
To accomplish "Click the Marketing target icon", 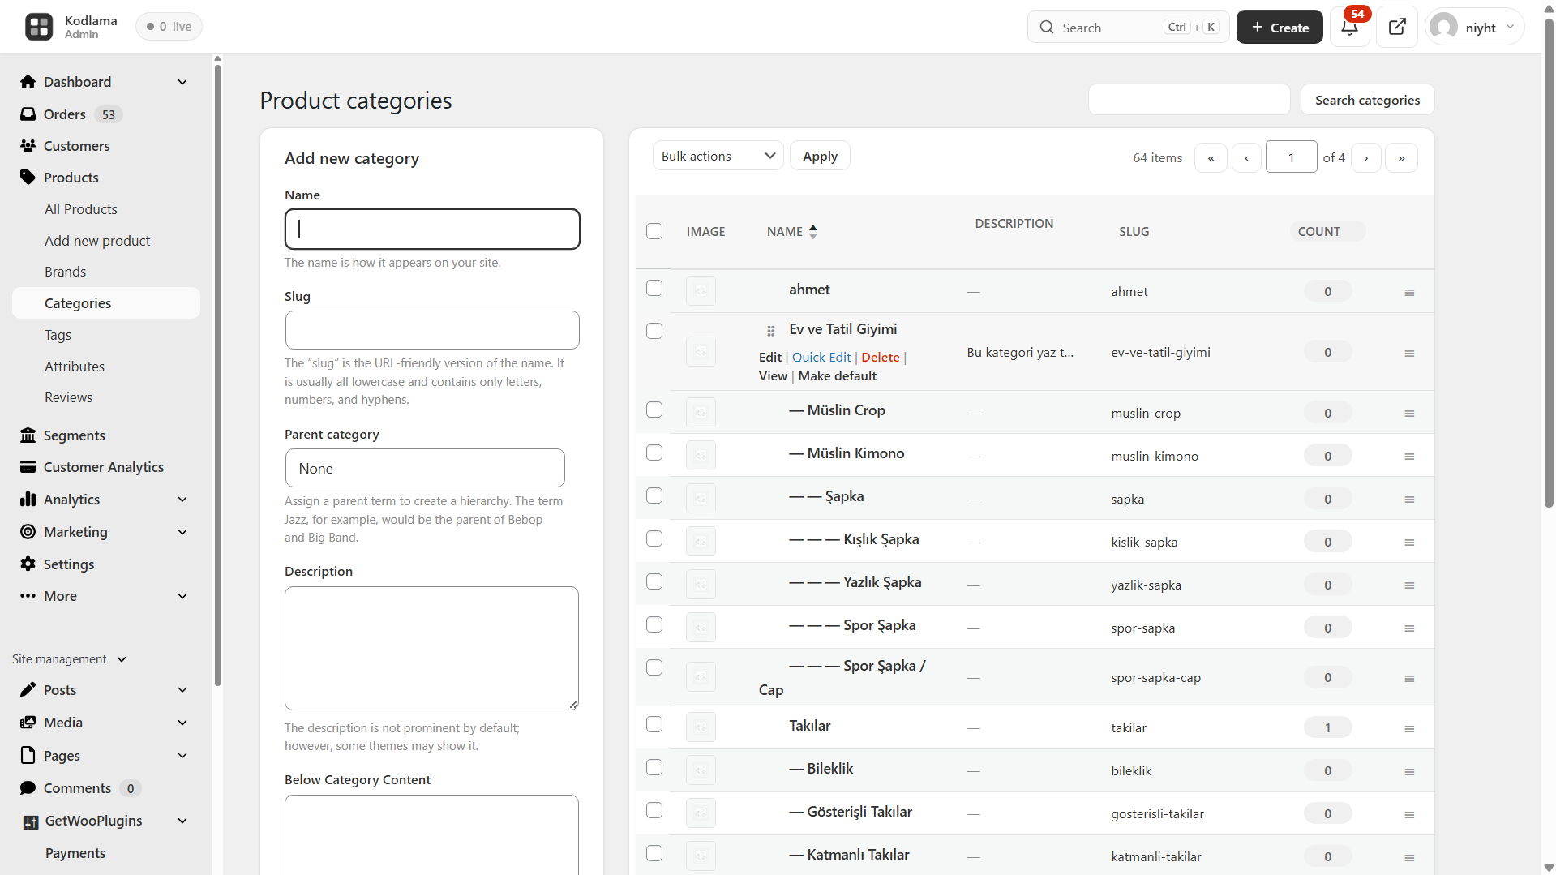I will coord(28,532).
